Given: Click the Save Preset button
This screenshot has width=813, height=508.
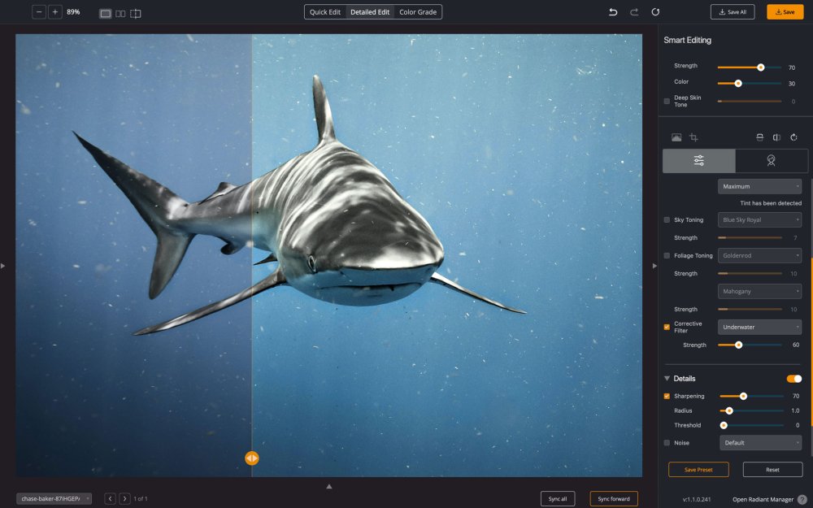Looking at the screenshot, I should tap(698, 470).
